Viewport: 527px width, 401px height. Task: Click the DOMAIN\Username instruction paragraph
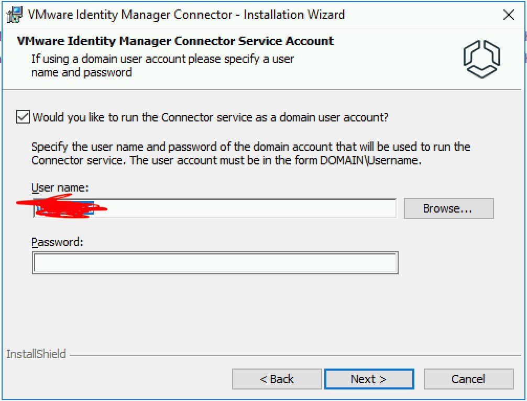pos(251,153)
